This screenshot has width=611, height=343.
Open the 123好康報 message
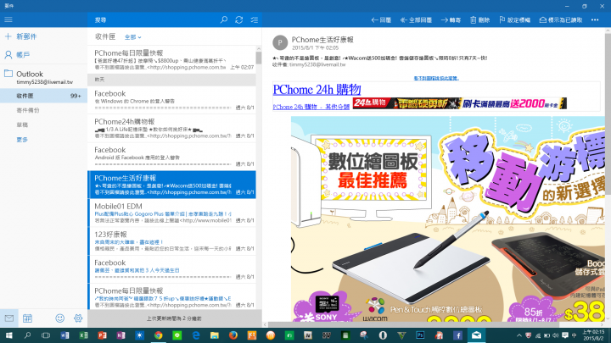[x=171, y=241]
